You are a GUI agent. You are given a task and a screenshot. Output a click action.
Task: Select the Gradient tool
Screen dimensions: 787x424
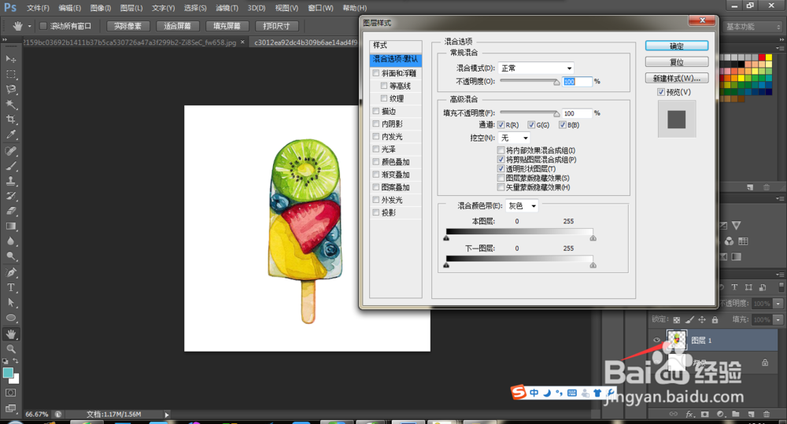pyautogui.click(x=10, y=227)
